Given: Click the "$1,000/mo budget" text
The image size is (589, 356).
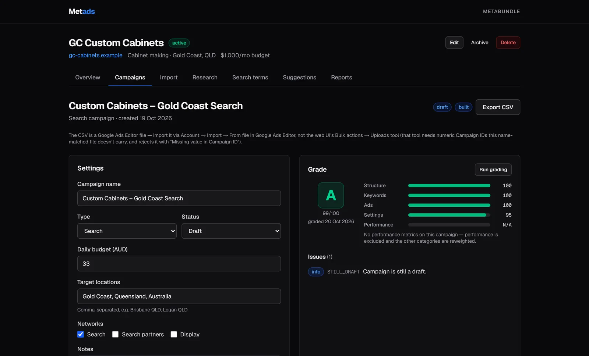Looking at the screenshot, I should click(245, 55).
